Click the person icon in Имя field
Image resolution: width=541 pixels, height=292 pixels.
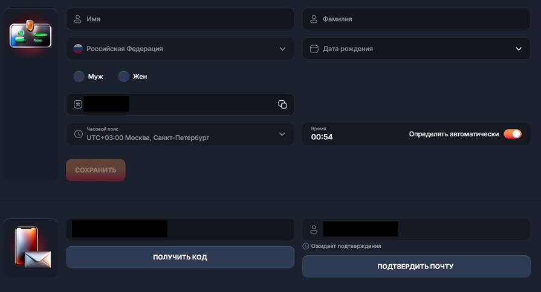pos(77,19)
